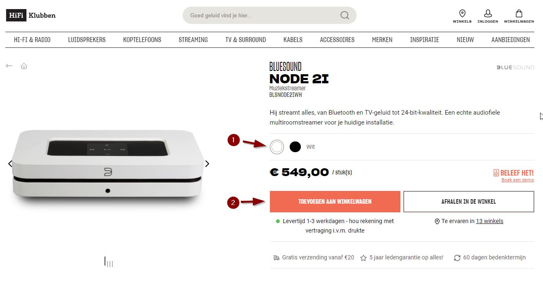
Task: Select the white color option
Action: tap(277, 147)
